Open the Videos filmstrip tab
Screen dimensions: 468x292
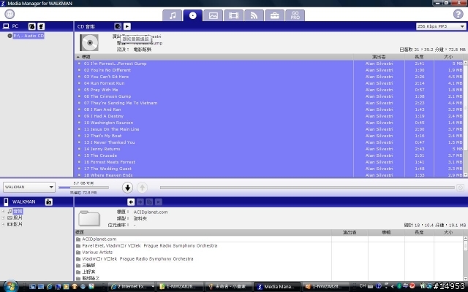233,15
